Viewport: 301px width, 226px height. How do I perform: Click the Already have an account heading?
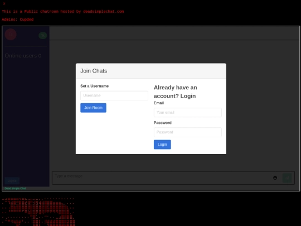coord(175,92)
